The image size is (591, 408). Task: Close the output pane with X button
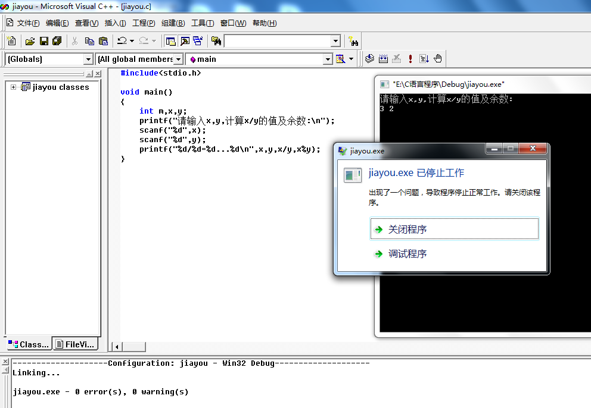coord(5,362)
